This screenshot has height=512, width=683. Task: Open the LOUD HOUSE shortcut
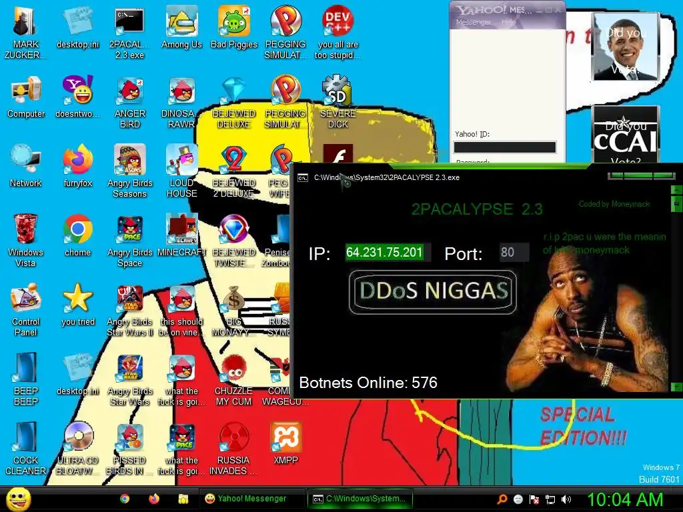coord(181,171)
